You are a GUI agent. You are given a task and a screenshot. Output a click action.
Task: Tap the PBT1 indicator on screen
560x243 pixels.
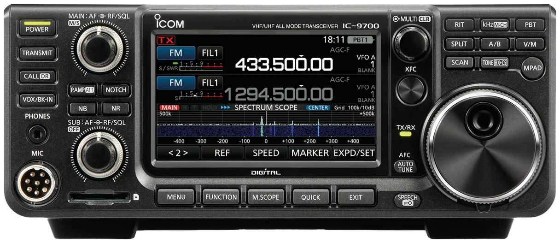pos(361,40)
